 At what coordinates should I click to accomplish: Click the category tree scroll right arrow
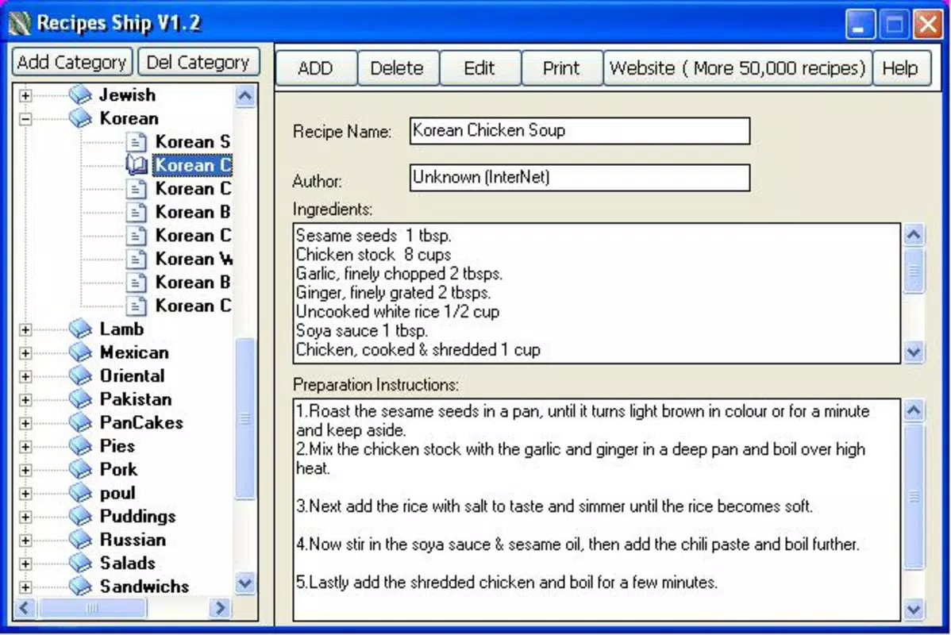tap(221, 608)
